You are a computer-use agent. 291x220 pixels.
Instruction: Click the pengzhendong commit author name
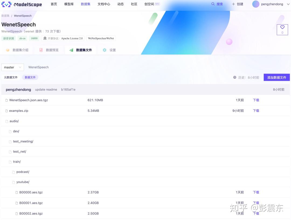tap(18, 90)
